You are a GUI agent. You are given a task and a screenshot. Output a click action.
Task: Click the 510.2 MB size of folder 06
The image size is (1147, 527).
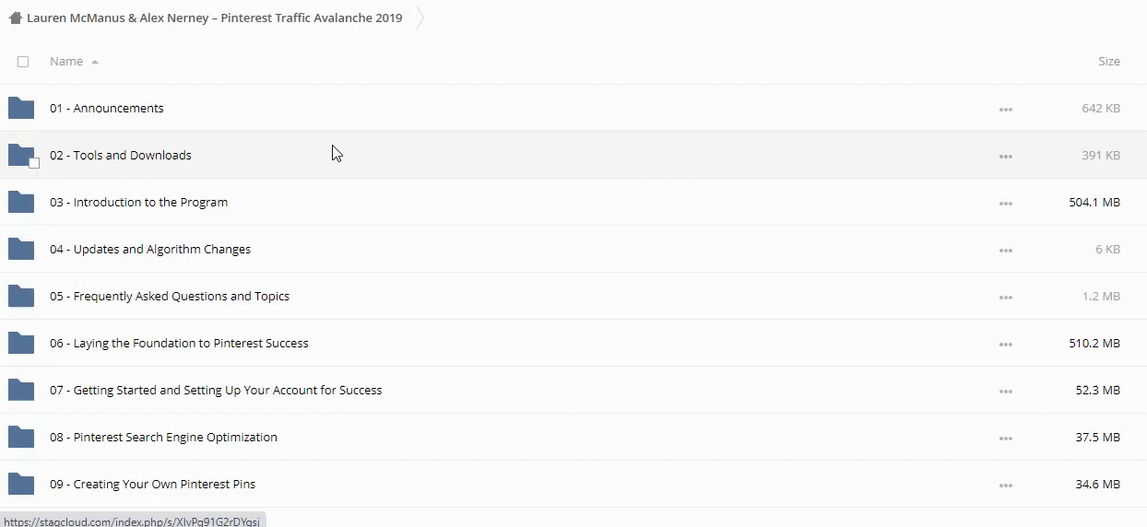(x=1094, y=343)
